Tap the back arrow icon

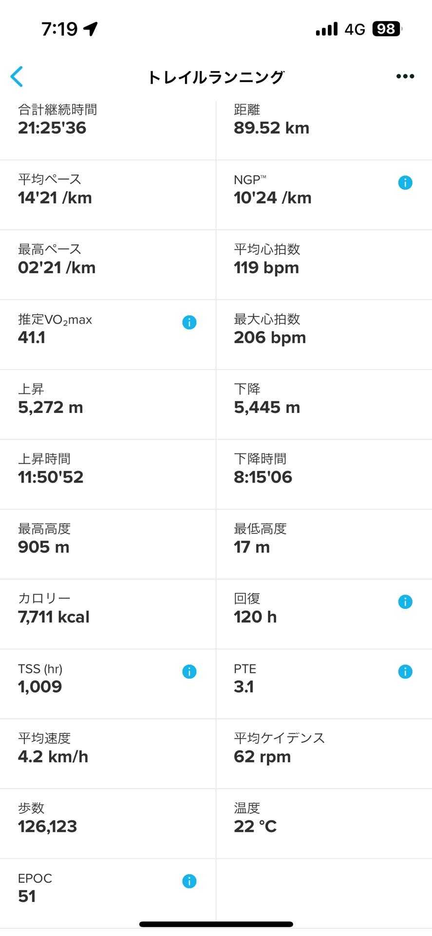pos(17,77)
